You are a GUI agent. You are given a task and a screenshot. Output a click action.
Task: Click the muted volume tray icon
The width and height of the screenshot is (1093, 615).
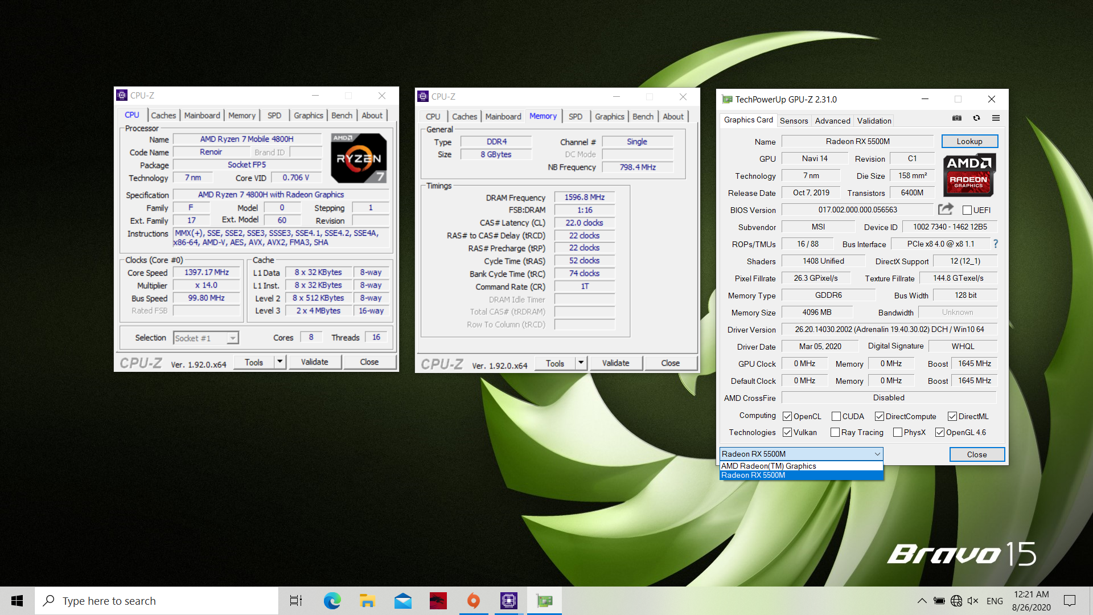[973, 601]
